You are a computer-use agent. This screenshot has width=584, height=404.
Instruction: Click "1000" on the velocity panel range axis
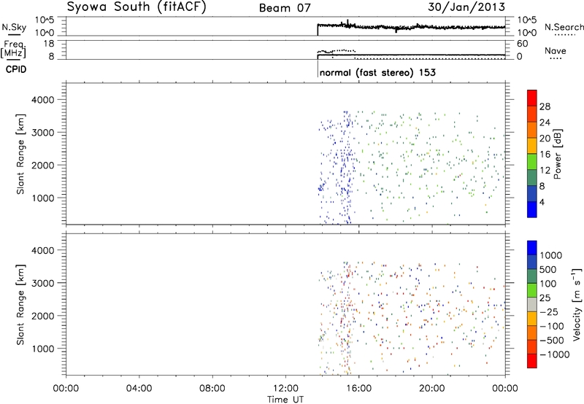point(43,349)
